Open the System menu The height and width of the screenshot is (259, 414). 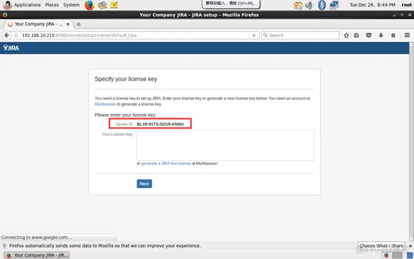[x=72, y=5]
